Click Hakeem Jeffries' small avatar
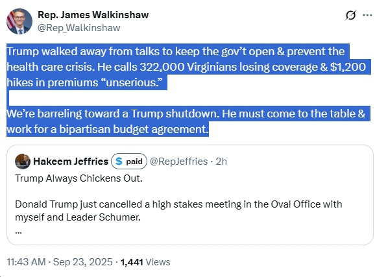This screenshot has width=375, height=277. tap(23, 162)
